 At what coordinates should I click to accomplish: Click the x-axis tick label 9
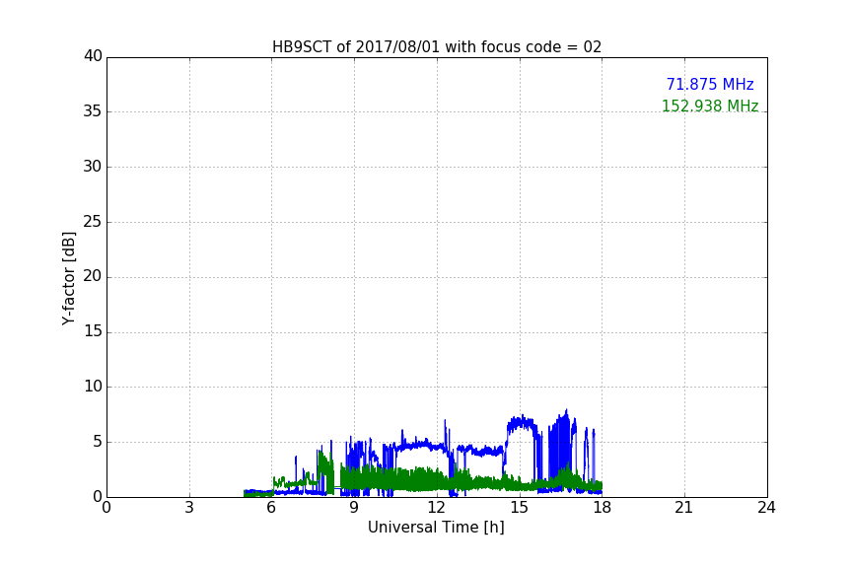[x=354, y=508]
